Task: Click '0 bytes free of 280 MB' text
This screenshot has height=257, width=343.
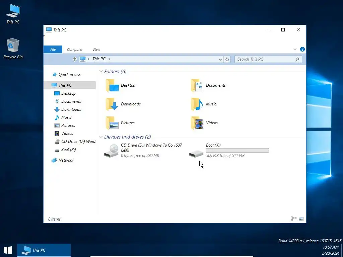Action: click(x=140, y=156)
